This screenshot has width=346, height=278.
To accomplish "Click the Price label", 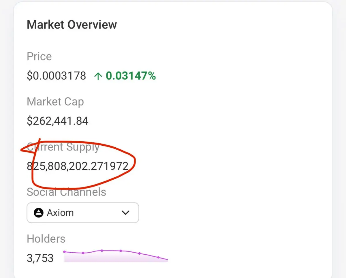I will tap(39, 56).
